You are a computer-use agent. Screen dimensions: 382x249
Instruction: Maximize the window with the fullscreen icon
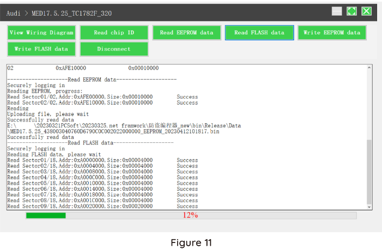coord(352,11)
